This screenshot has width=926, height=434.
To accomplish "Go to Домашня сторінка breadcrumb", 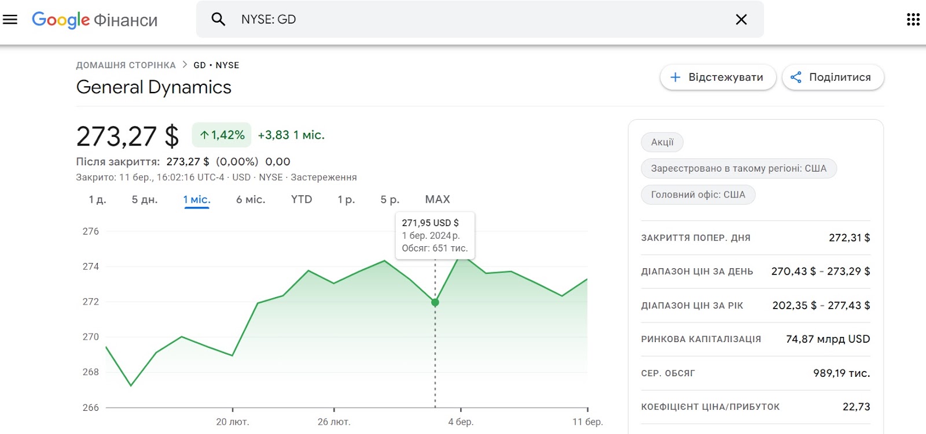I will 126,65.
